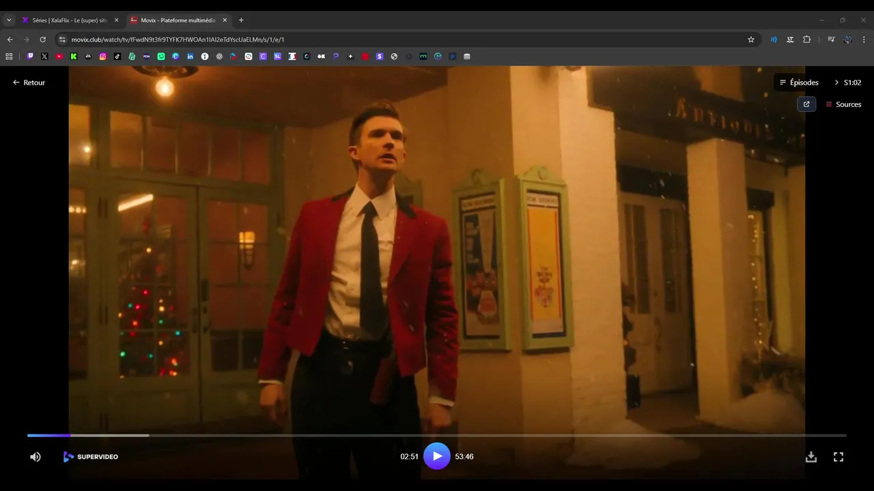This screenshot has width=874, height=491.
Task: Expand the tab search dropdown arrow
Action: point(9,20)
